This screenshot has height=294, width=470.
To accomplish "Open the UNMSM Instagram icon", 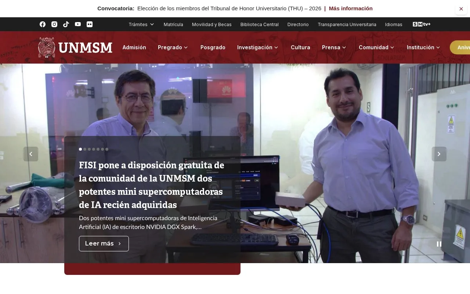I will 54,24.
